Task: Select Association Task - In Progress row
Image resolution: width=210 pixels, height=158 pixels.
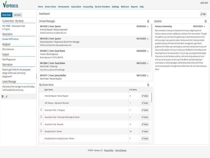Action: pos(145,110)
